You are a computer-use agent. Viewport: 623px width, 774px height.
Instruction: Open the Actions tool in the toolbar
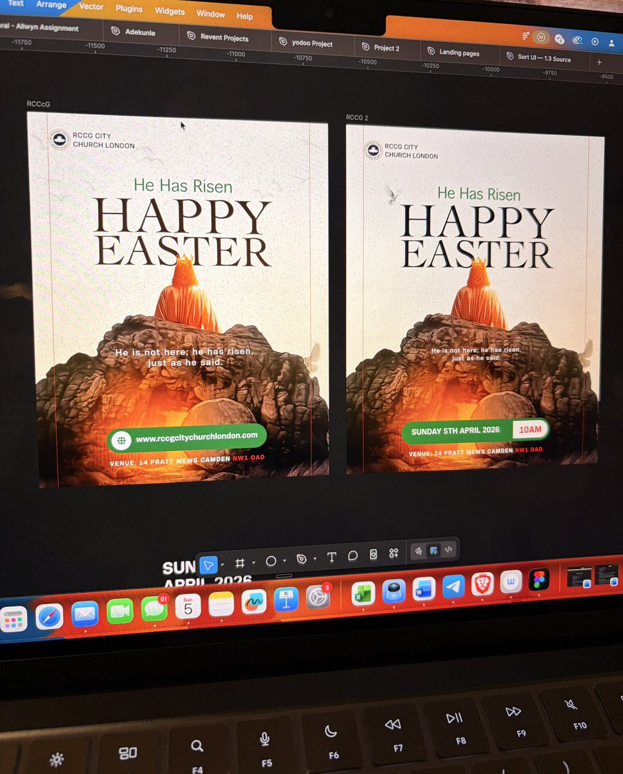pyautogui.click(x=373, y=554)
